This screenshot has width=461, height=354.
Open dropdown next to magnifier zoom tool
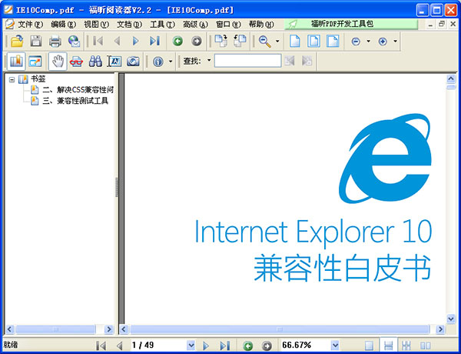tap(277, 42)
